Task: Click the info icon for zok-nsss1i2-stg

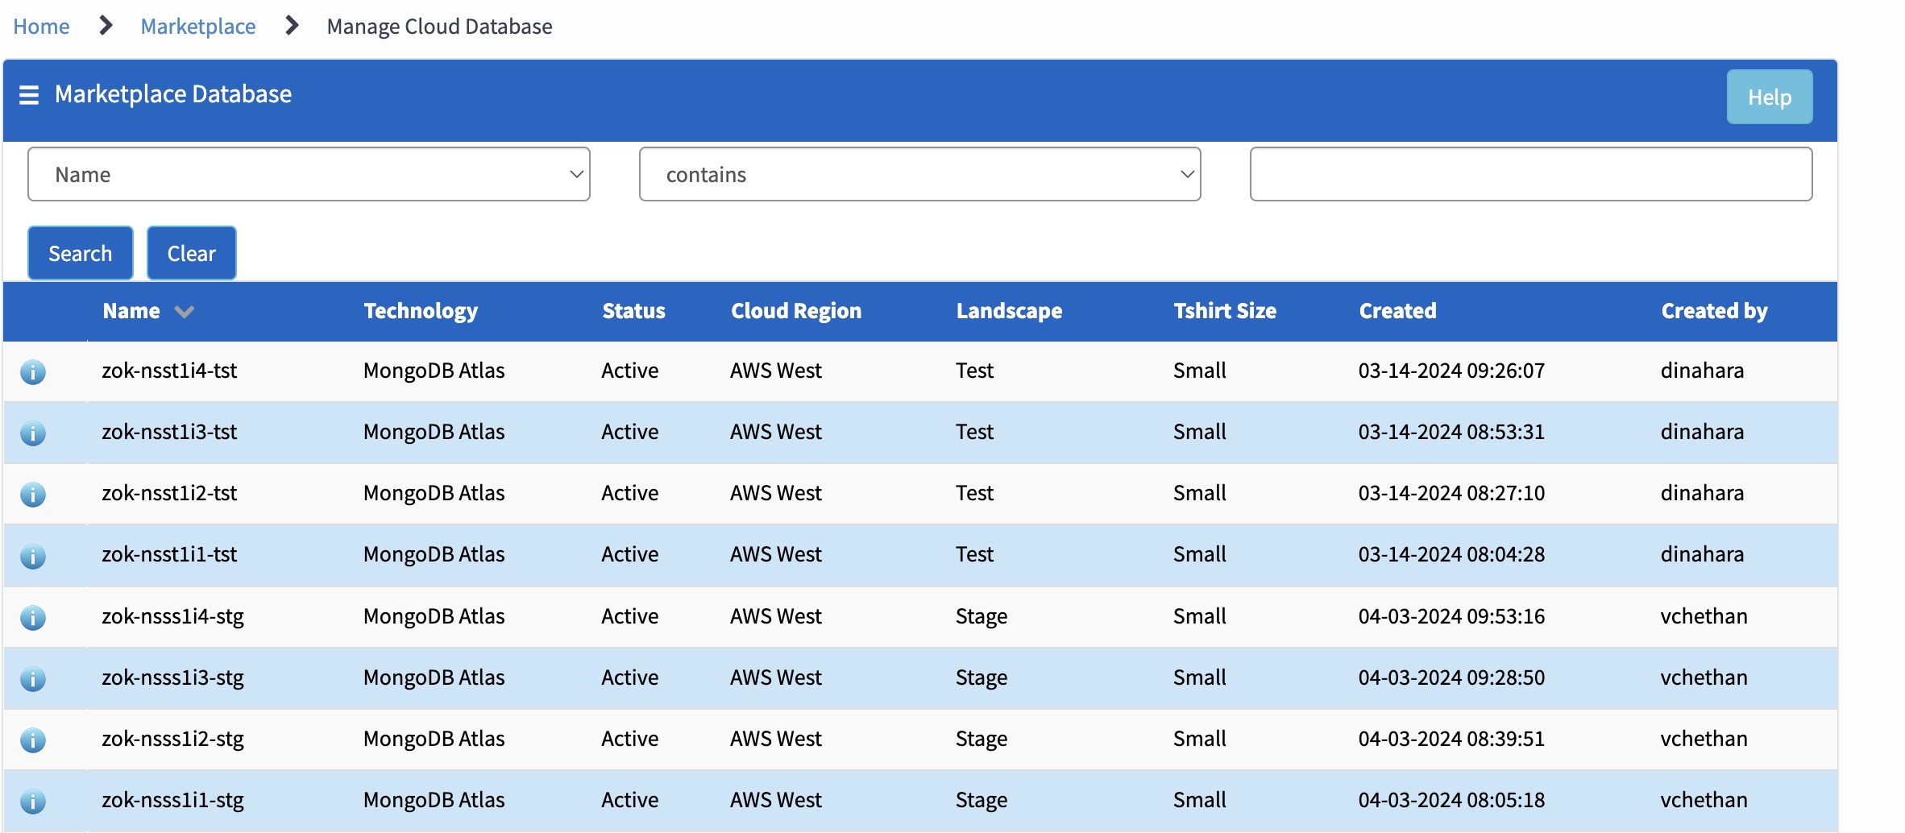Action: pos(32,739)
